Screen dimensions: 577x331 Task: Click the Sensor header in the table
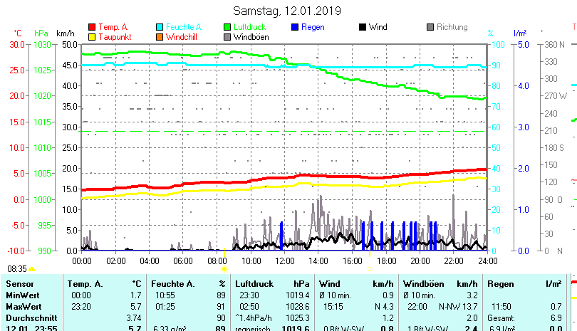point(19,284)
